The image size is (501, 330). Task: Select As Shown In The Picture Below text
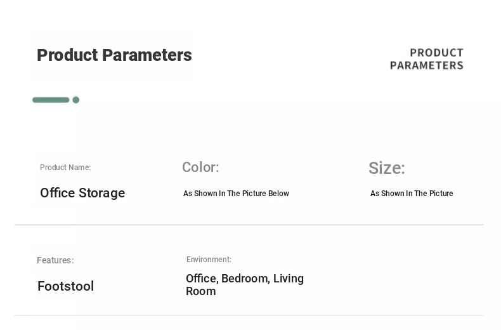(x=236, y=194)
